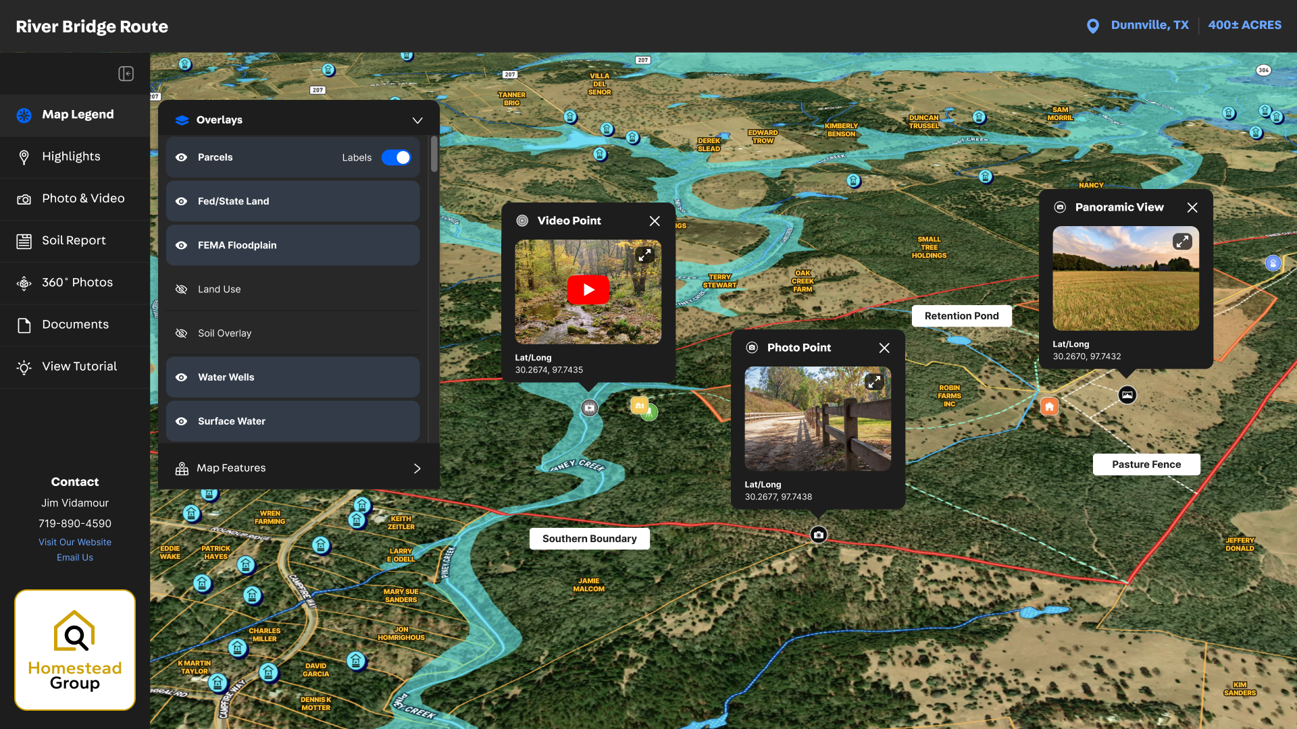Viewport: 1297px width, 729px height.
Task: Turn off the Parcels Labels switch
Action: click(x=396, y=157)
